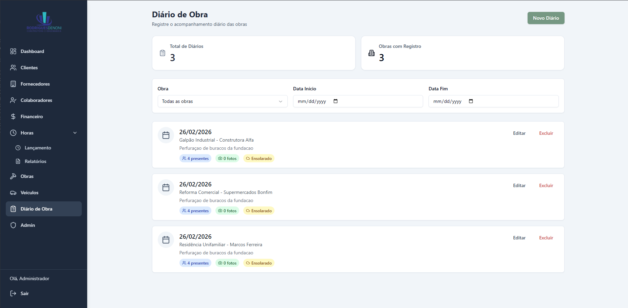This screenshot has width=628, height=308.
Task: Go to Relatórios in the sidebar
Action: (35, 161)
